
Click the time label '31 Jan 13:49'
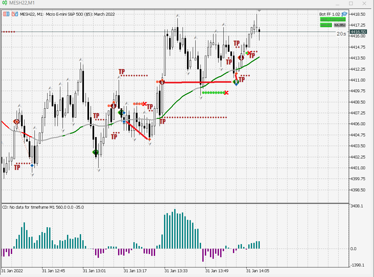pyautogui.click(x=217, y=271)
